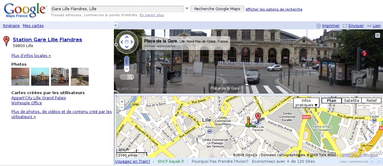Open Plus d'infos locales link
The image size is (383, 166).
tap(31, 55)
